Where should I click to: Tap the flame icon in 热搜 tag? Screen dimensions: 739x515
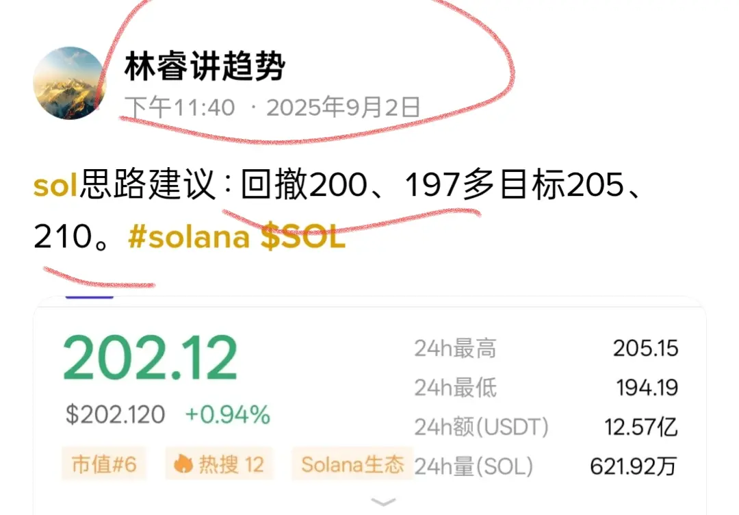click(x=183, y=464)
